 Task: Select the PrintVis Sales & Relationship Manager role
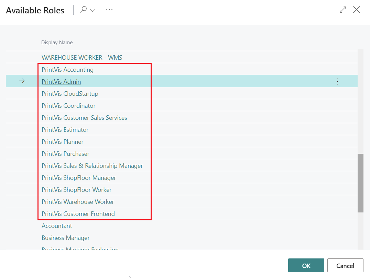point(92,165)
